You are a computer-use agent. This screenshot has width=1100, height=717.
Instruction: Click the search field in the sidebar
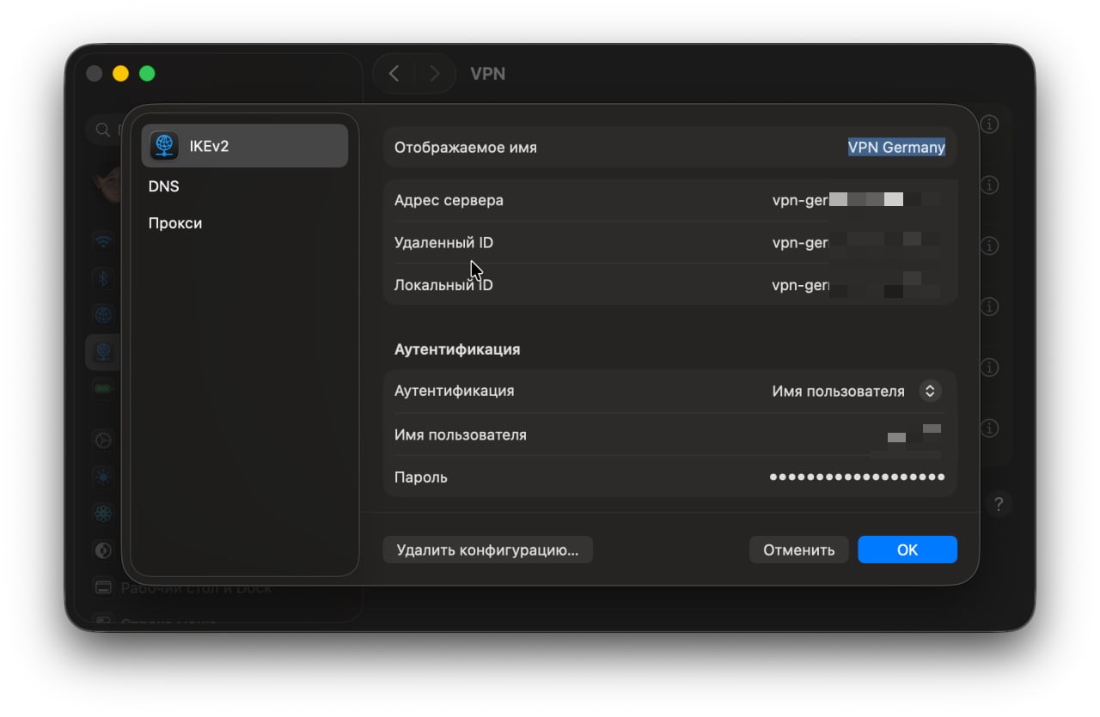105,129
